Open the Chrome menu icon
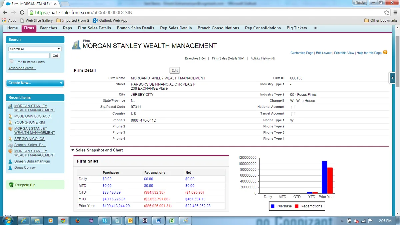Viewport: 400px width, 225px height. pos(395,12)
